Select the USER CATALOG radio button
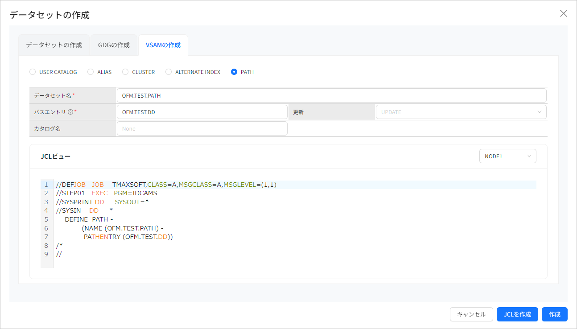 click(x=32, y=72)
